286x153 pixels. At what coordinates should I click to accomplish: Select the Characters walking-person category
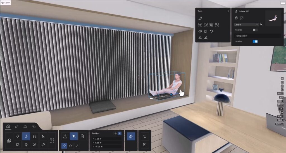[x=26, y=136]
